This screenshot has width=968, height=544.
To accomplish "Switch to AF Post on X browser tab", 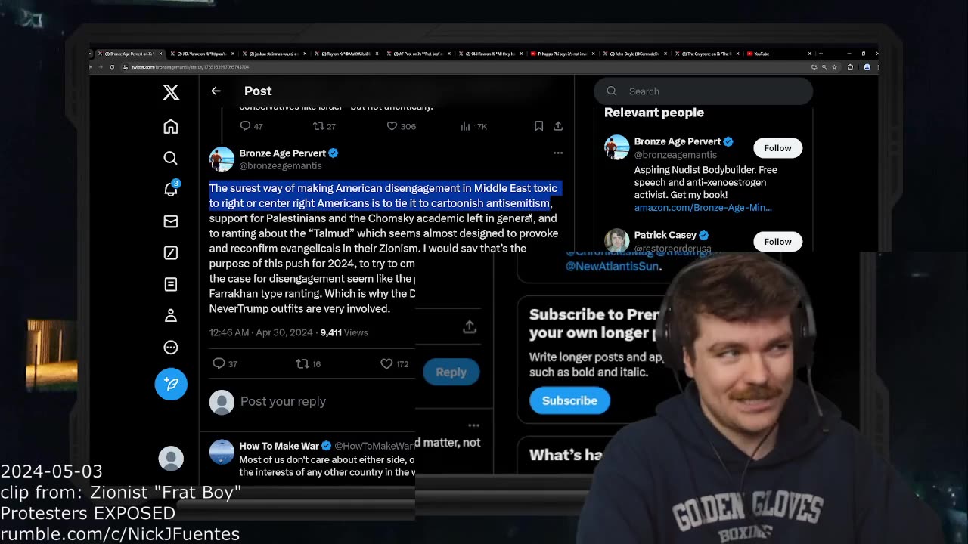I will click(x=418, y=54).
